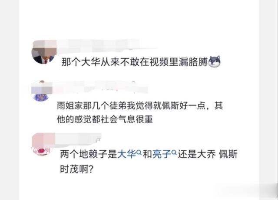The width and height of the screenshot is (278, 200).
Task: Click the words 还是大乔 佩斯
Action: 208,154
